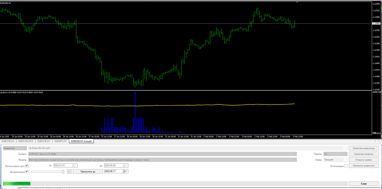382x189 pixels.
Task: Click the 1.11155 price scale value
Action: [x=377, y=90]
